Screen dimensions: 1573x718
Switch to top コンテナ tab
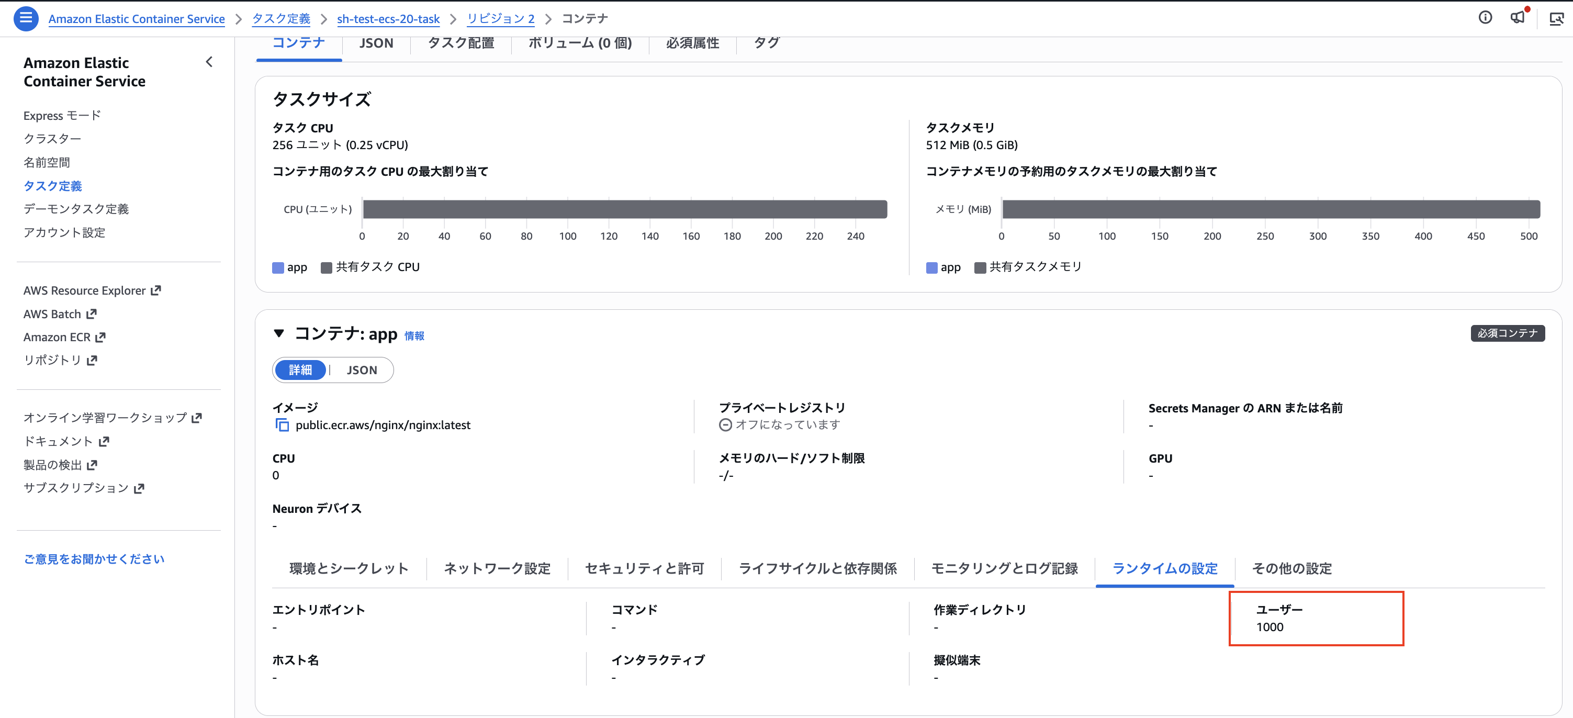299,44
